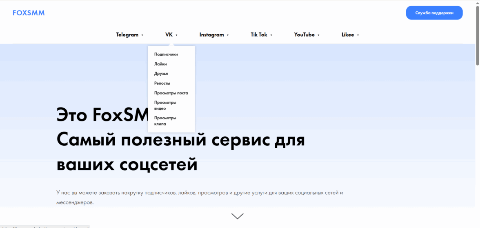Expand the Tik Tok dropdown menu
480x228 pixels.
[x=261, y=35]
